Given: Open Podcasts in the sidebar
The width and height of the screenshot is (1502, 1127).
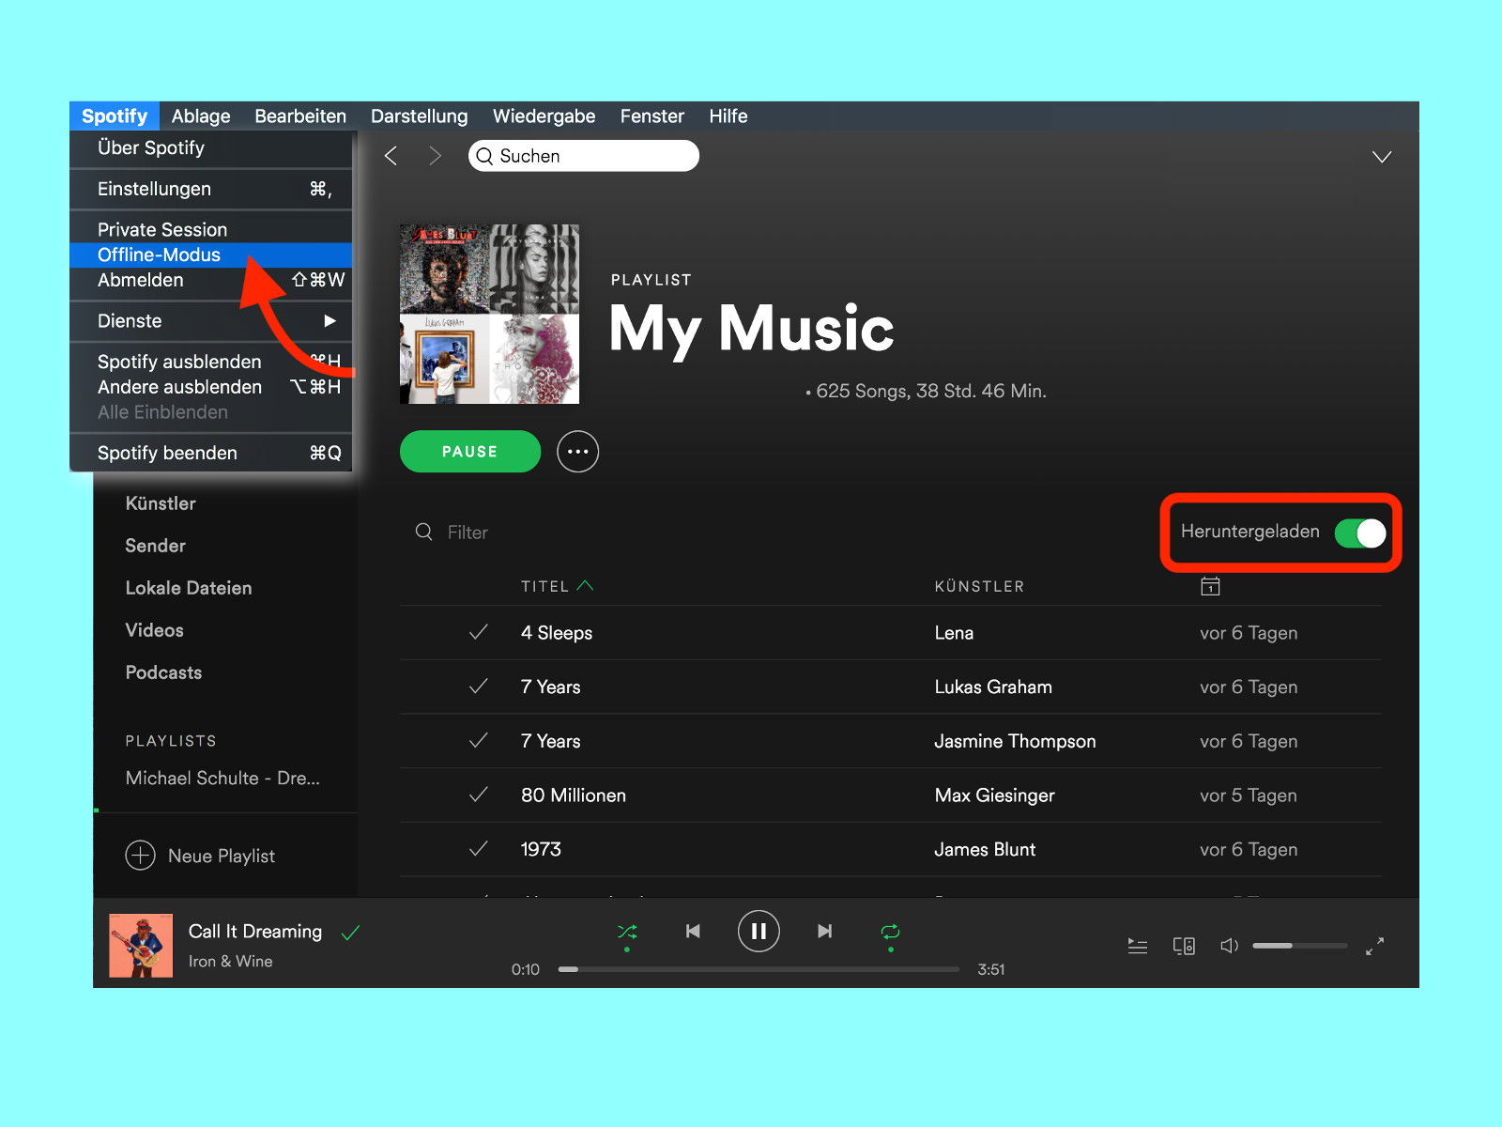Looking at the screenshot, I should click(x=164, y=672).
